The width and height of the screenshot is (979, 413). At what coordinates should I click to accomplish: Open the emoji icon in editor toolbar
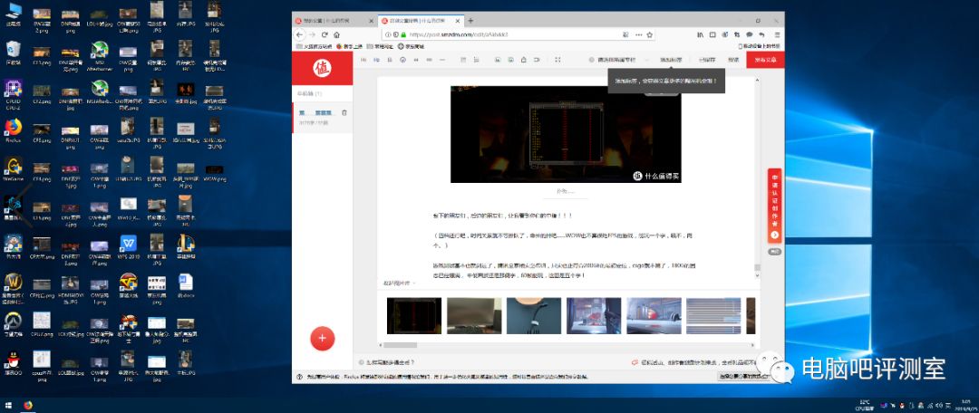[x=402, y=60]
